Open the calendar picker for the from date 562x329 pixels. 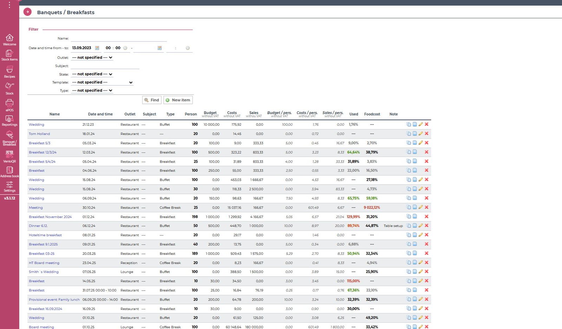[97, 48]
